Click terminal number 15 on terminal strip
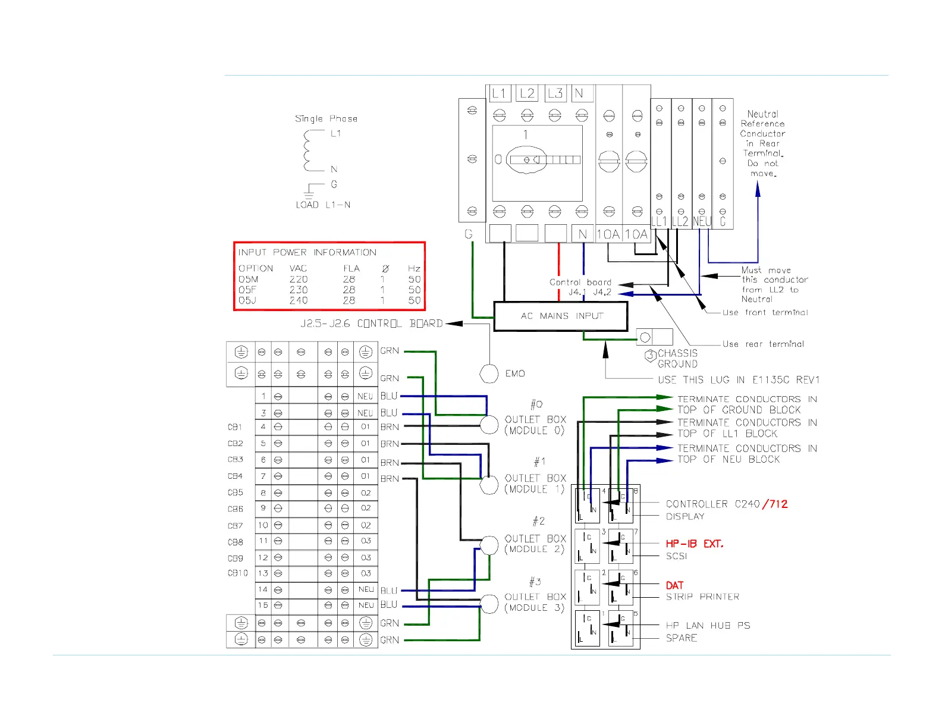 click(263, 605)
